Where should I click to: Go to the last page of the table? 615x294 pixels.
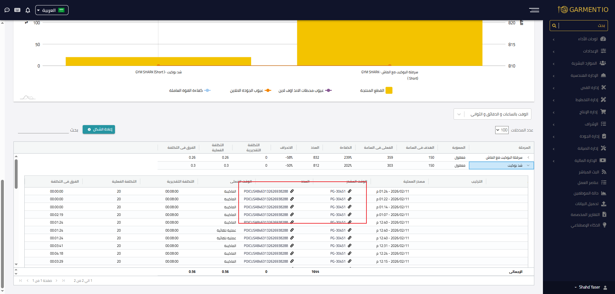21,281
